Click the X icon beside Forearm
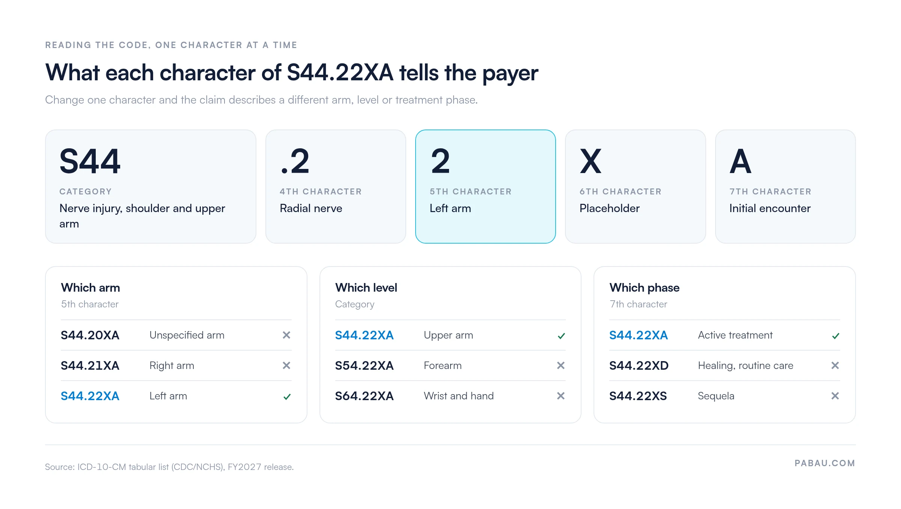Viewport: 901px width, 509px height. (561, 365)
